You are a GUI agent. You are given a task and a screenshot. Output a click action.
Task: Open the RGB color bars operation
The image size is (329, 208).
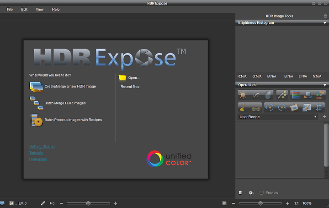coord(296,95)
